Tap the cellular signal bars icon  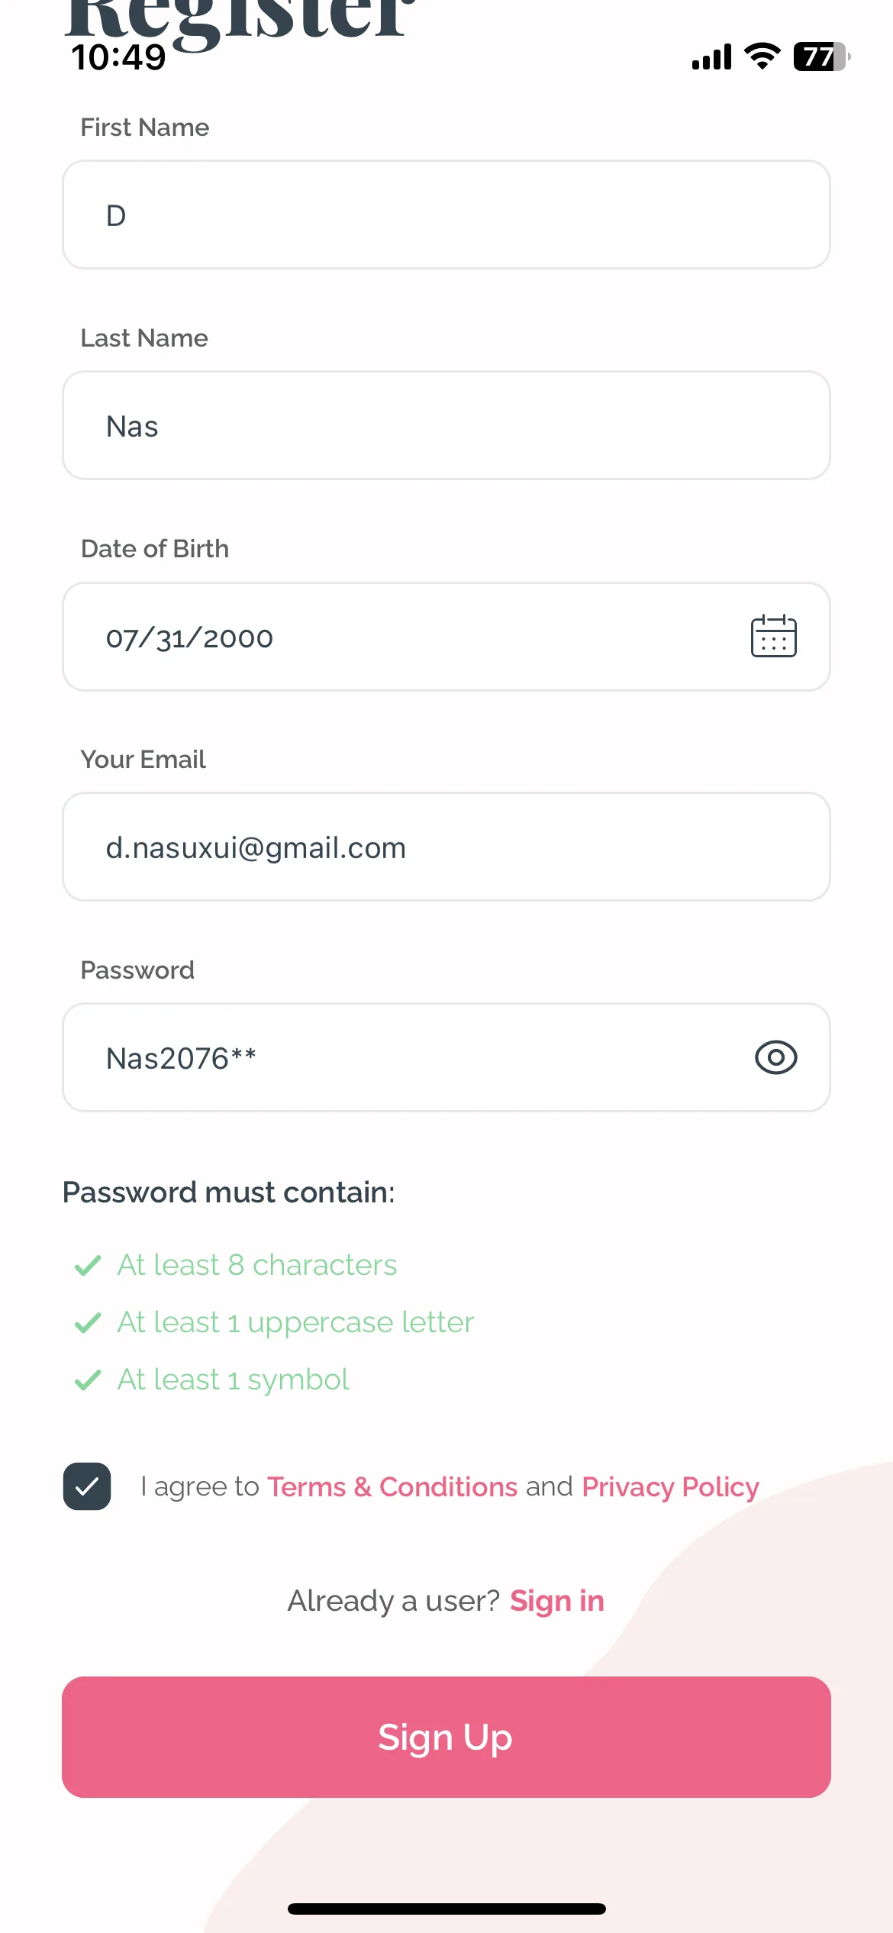click(711, 57)
